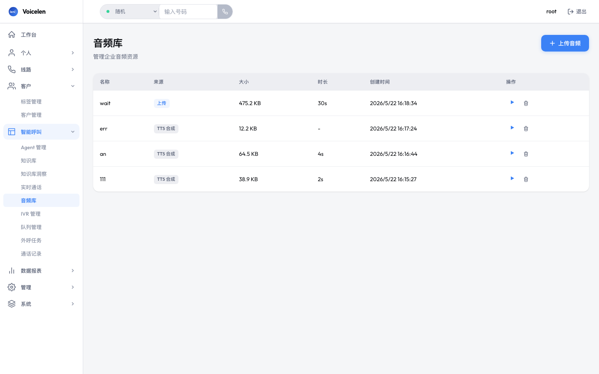Open 工作台 home in sidebar
This screenshot has height=374, width=599.
(41, 34)
